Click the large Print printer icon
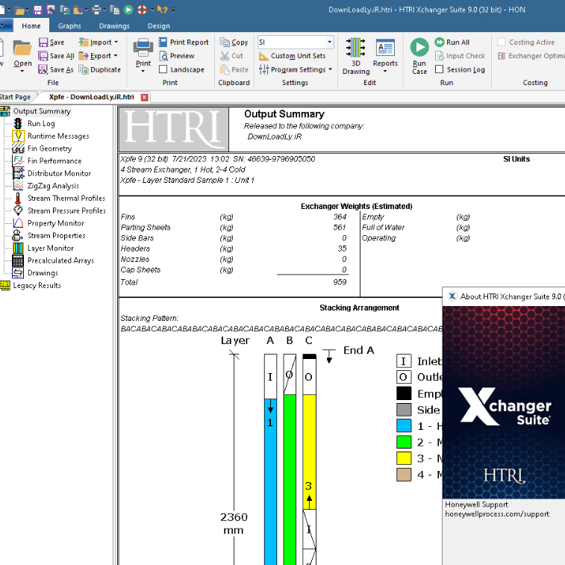Image resolution: width=565 pixels, height=565 pixels. click(143, 48)
